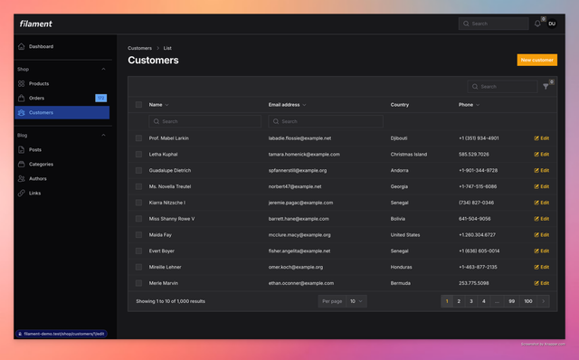Check the box for Letha Kuphal
The width and height of the screenshot is (579, 360).
pos(138,155)
